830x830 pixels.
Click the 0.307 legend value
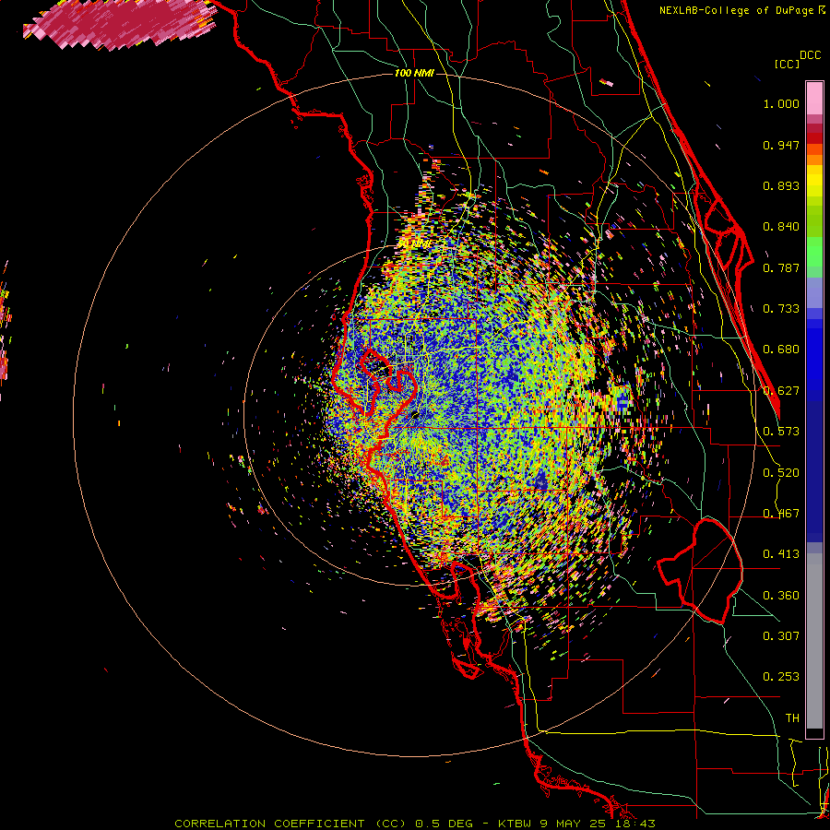pos(781,636)
